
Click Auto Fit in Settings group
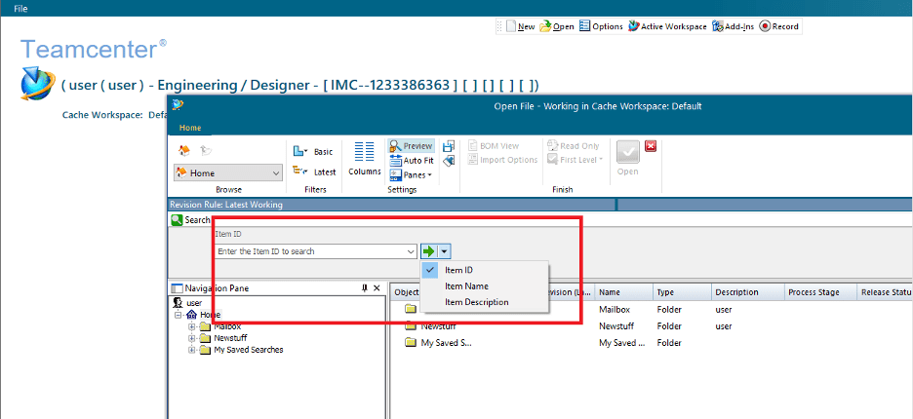(x=411, y=161)
